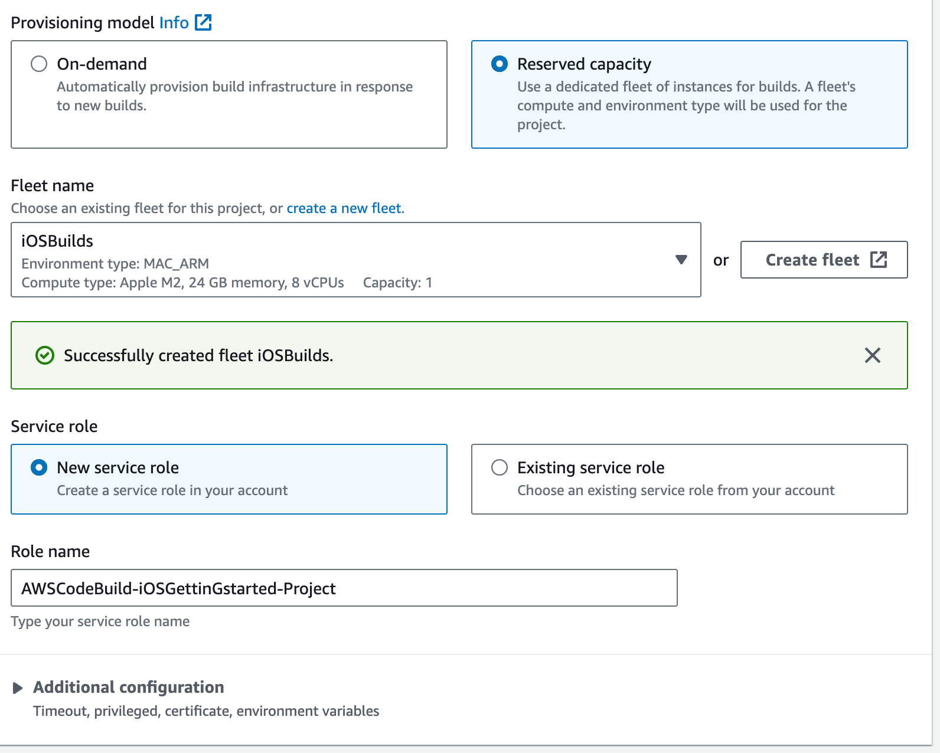940x753 pixels.
Task: Open the Fleet name dropdown arrow
Action: [681, 260]
